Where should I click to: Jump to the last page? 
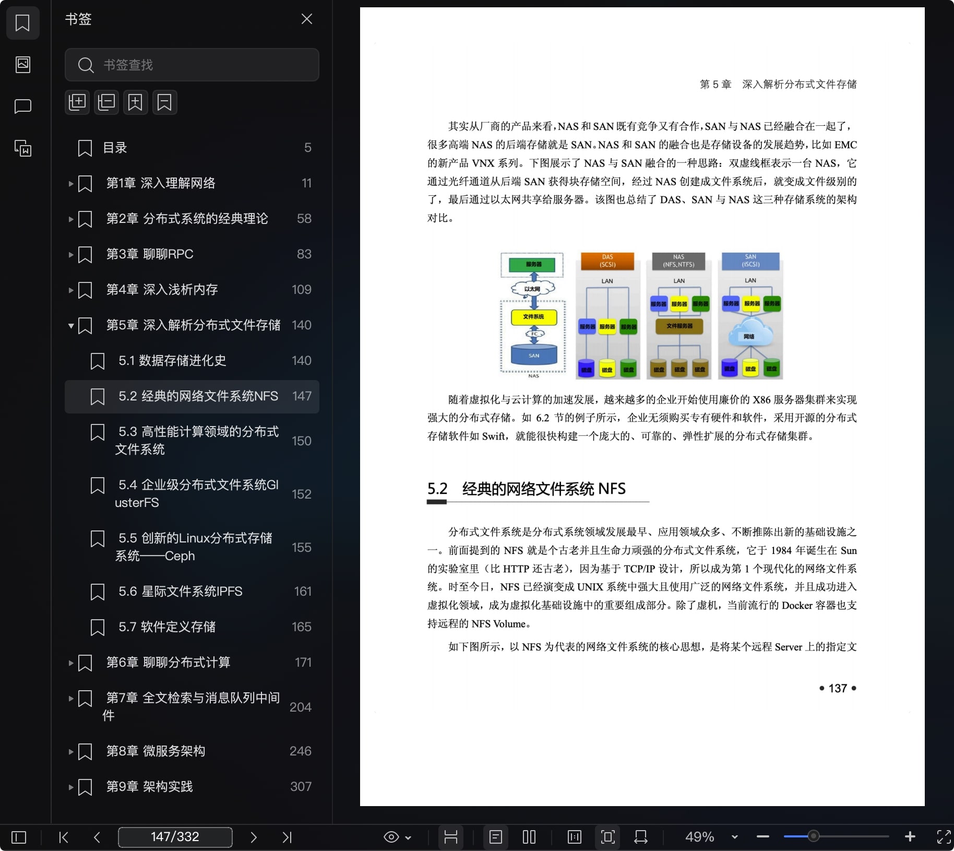point(287,837)
